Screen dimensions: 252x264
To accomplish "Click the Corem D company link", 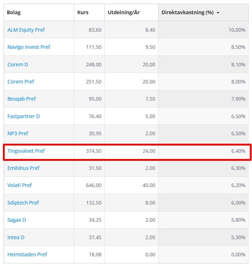I will pyautogui.click(x=18, y=65).
